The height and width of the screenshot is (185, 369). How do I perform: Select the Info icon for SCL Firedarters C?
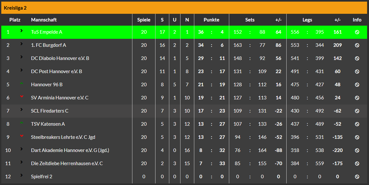click(357, 111)
